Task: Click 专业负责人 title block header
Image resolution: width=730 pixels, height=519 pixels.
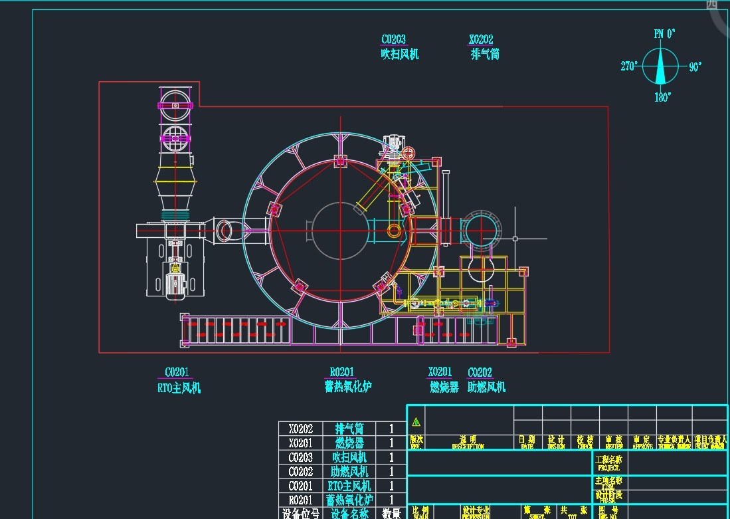Action: click(674, 442)
